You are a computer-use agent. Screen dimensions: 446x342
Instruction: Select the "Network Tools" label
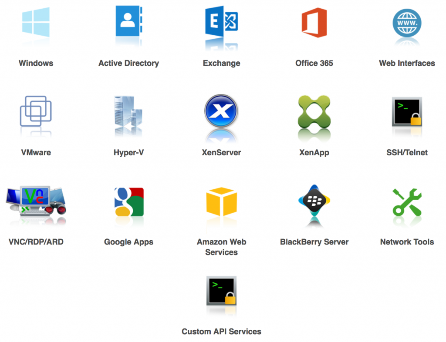tap(407, 242)
